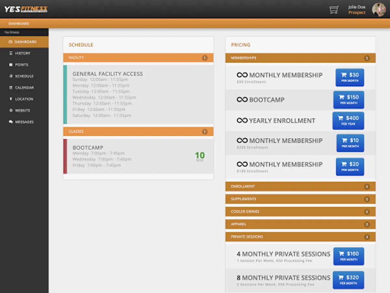Select the Yearly Enrollment title text
The height and width of the screenshot is (293, 390).
(282, 121)
